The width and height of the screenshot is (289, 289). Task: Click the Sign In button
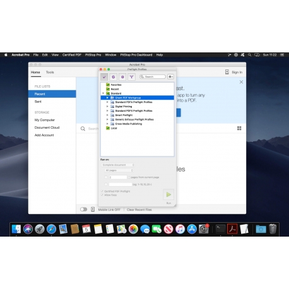click(x=237, y=73)
